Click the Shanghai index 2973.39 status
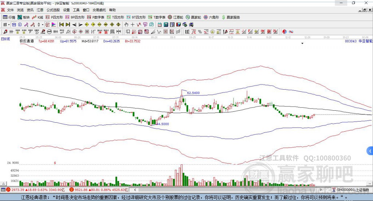 point(35,190)
